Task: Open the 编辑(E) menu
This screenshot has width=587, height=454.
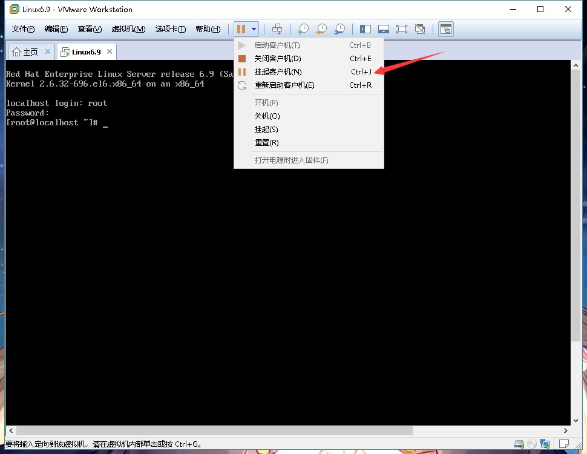Action: coord(56,29)
